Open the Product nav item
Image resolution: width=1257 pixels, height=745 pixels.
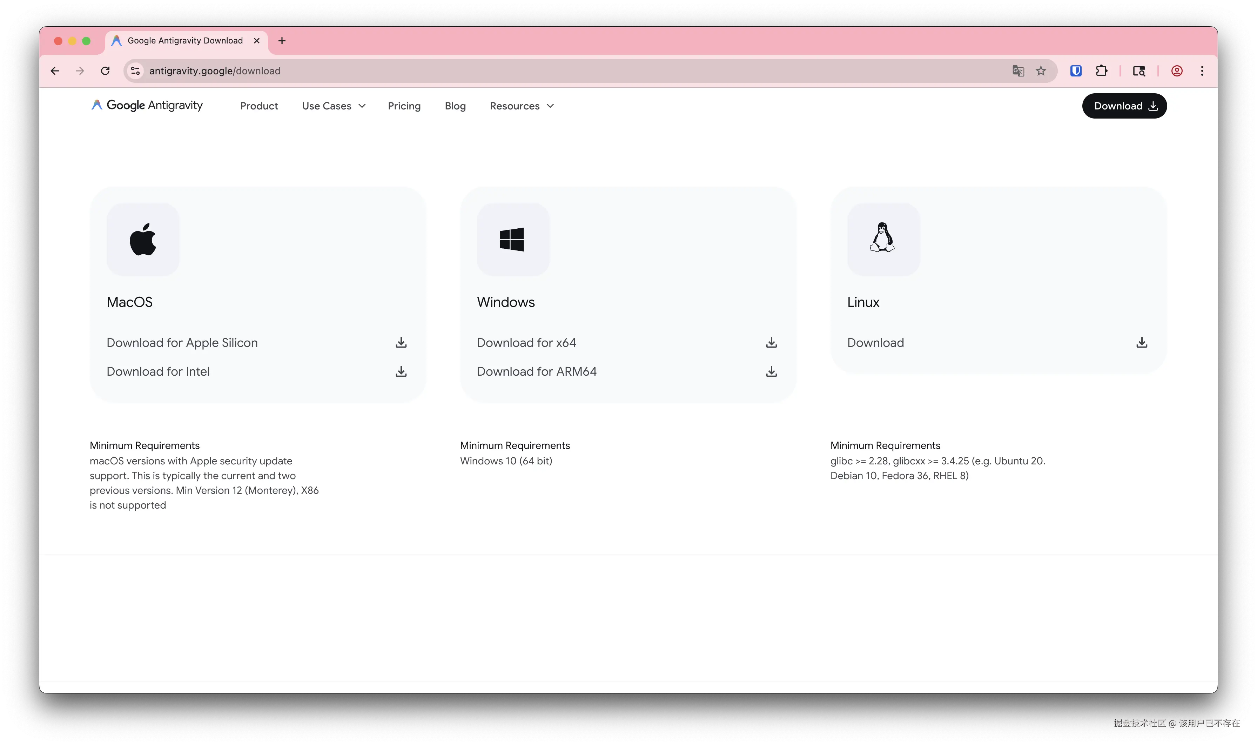(258, 106)
